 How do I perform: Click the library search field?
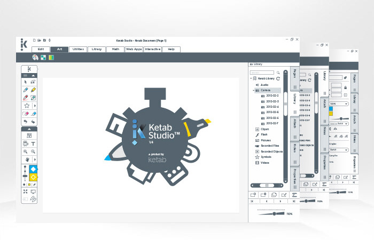pos(262,73)
